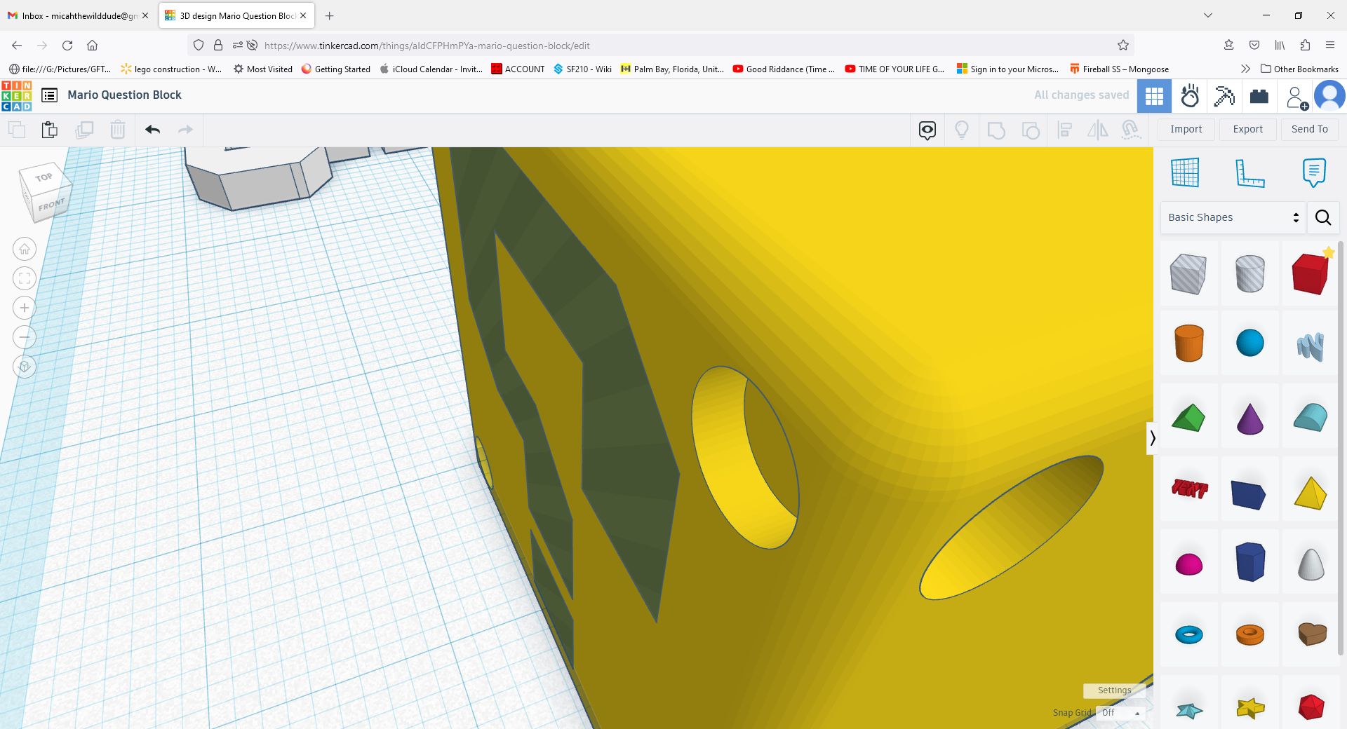The height and width of the screenshot is (729, 1347).
Task: Click the Fit all in view icon
Action: click(x=25, y=278)
